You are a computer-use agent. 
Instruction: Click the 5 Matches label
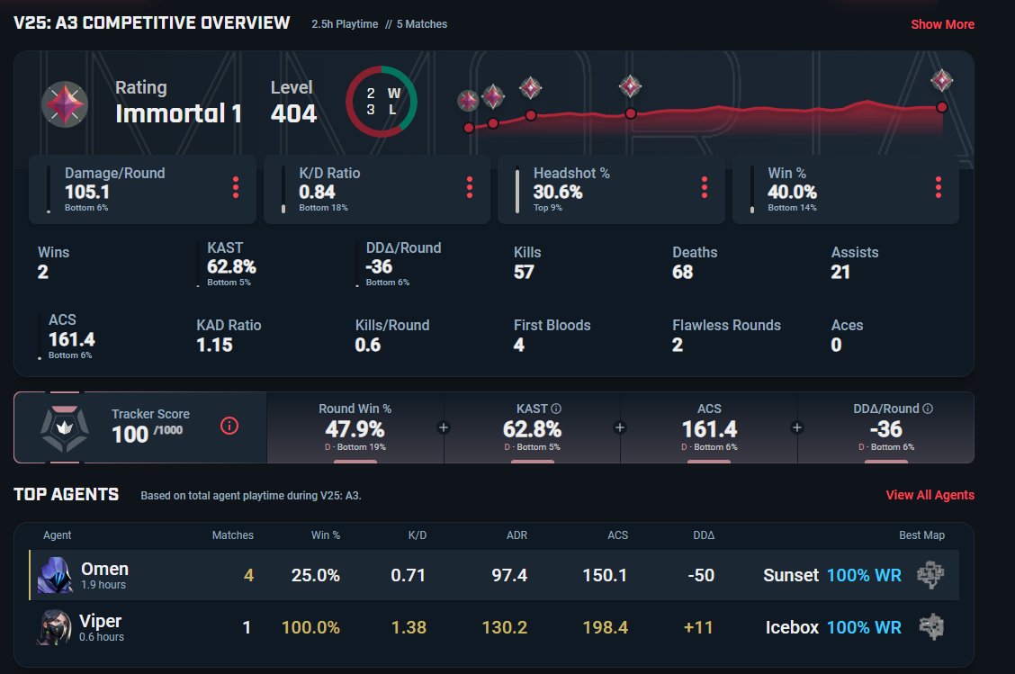click(422, 24)
